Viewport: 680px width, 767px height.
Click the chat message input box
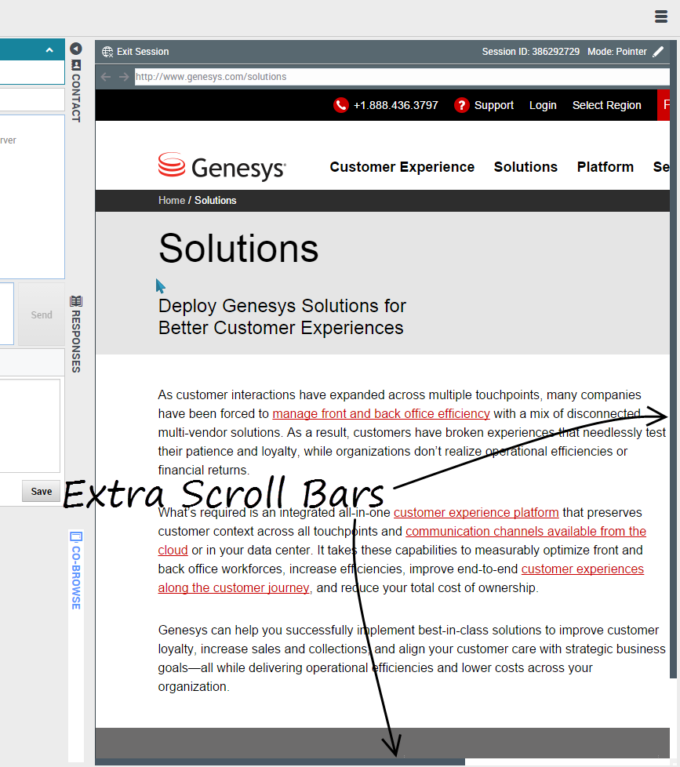(x=6, y=314)
